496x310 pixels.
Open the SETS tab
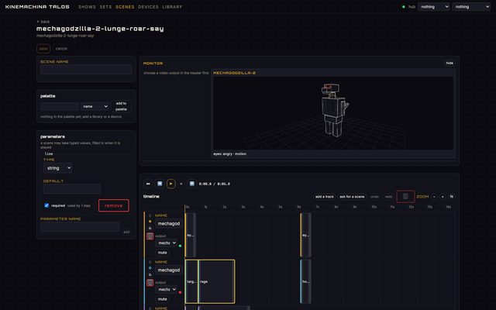pyautogui.click(x=105, y=7)
